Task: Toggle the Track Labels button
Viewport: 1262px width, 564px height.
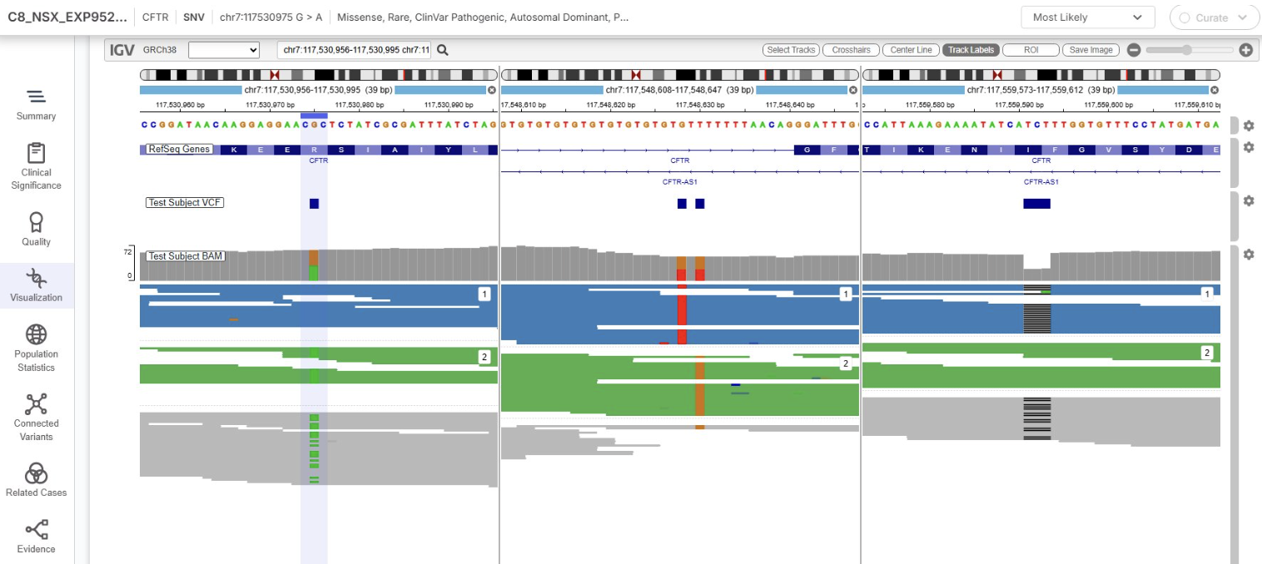Action: click(x=971, y=50)
